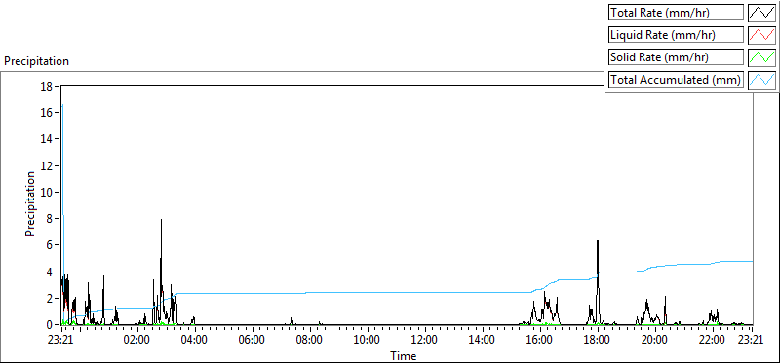The width and height of the screenshot is (780, 363).
Task: Click the 4 y-axis tick label
Action: pos(51,272)
